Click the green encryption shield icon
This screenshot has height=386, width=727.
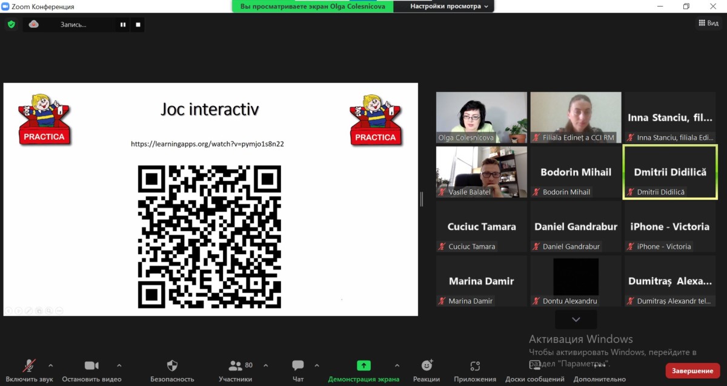pos(11,25)
